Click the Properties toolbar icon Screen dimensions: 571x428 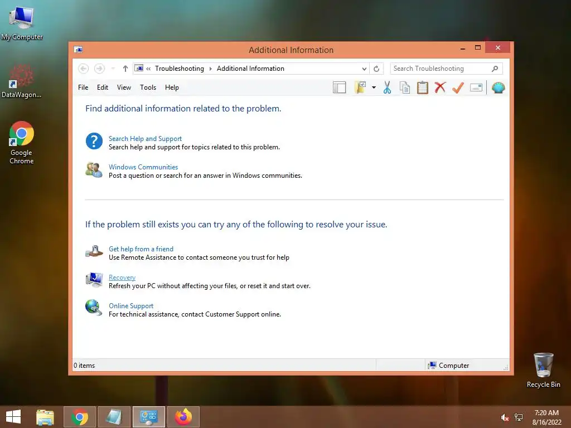(476, 87)
